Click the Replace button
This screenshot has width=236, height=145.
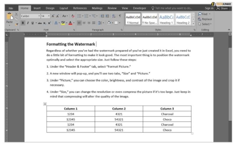pyautogui.click(x=205, y=19)
